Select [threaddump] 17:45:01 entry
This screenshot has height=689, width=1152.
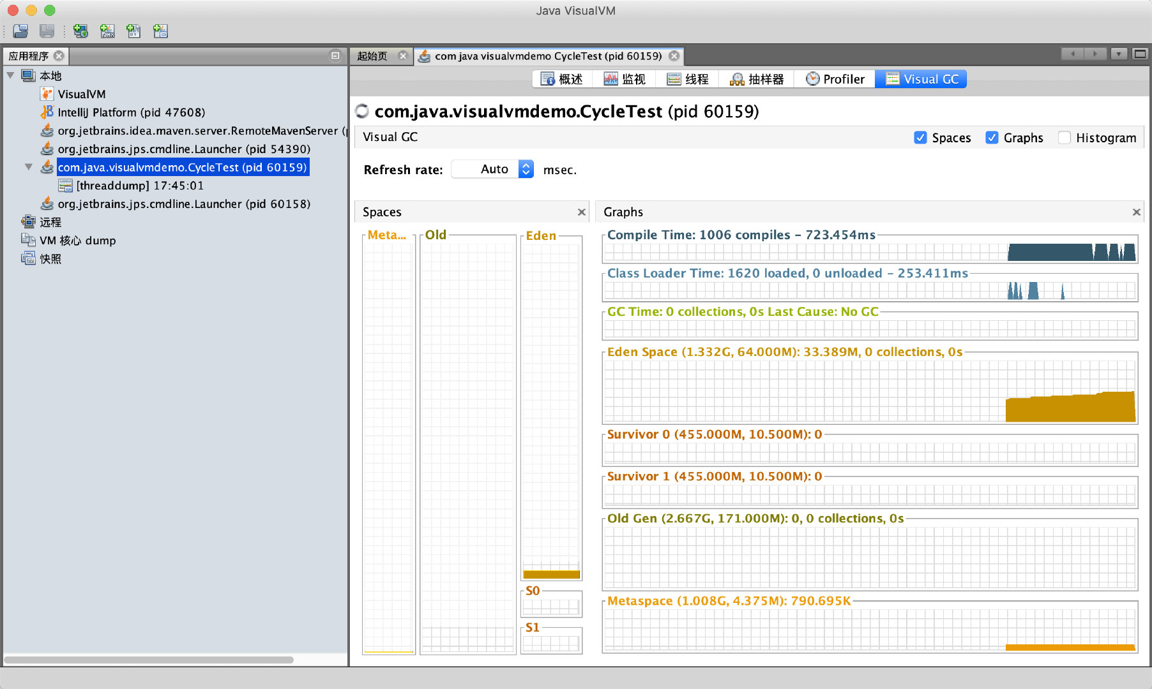(x=140, y=186)
